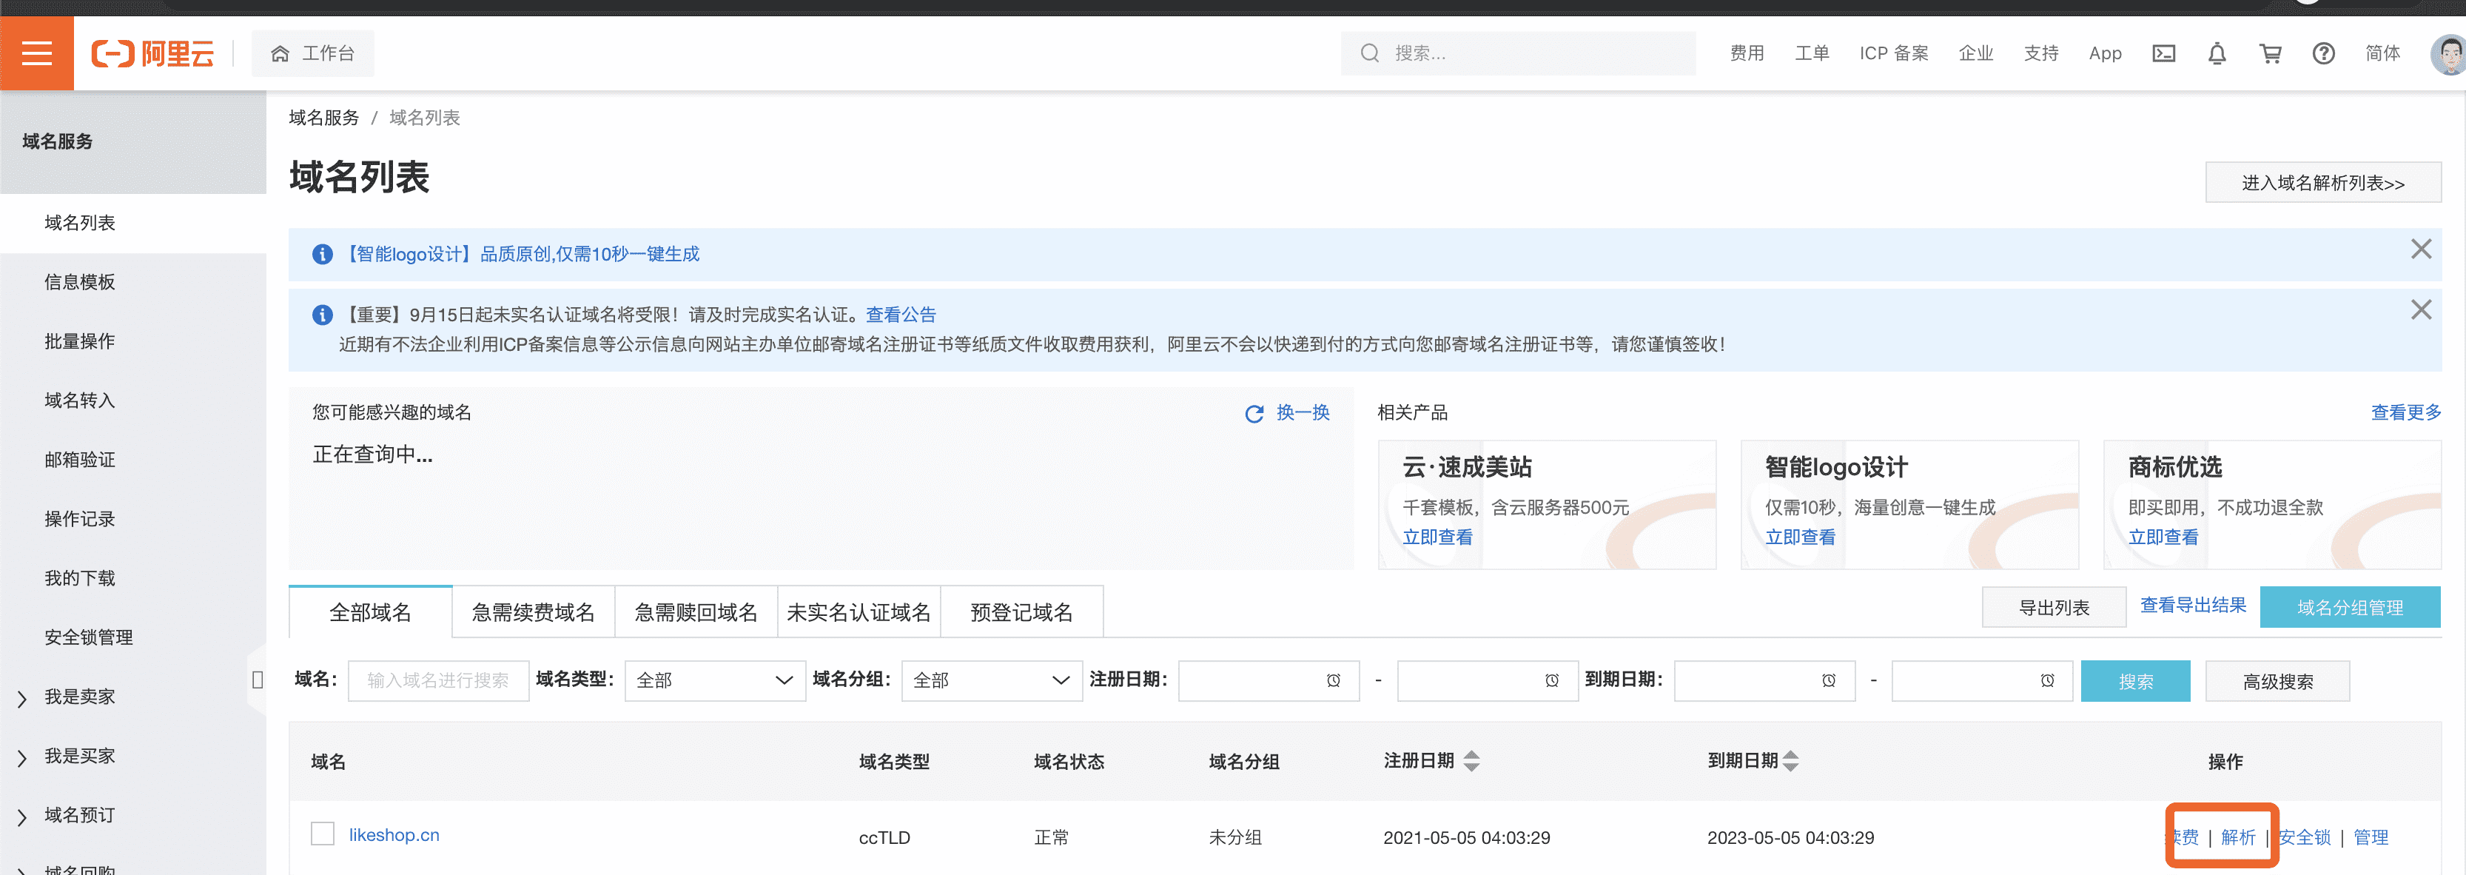This screenshot has width=2466, height=875.
Task: Open the 域名分组 dropdown
Action: tap(991, 680)
